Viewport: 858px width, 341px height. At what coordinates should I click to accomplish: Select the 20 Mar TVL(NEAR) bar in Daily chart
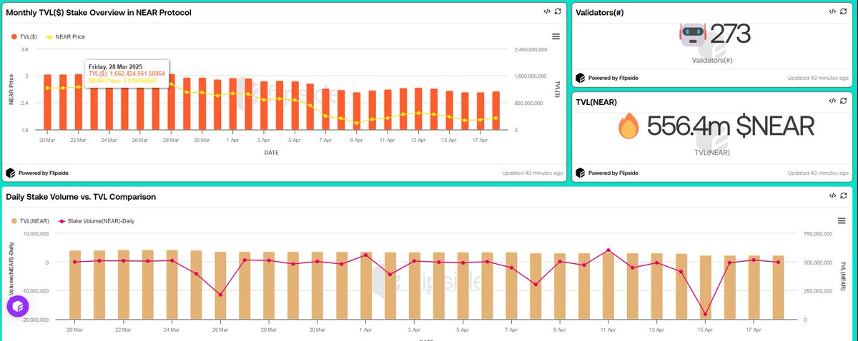click(75, 285)
